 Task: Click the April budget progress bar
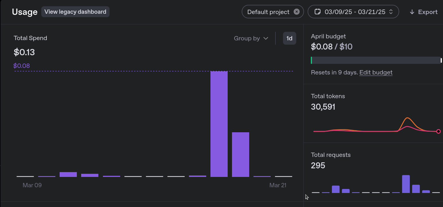[376, 60]
